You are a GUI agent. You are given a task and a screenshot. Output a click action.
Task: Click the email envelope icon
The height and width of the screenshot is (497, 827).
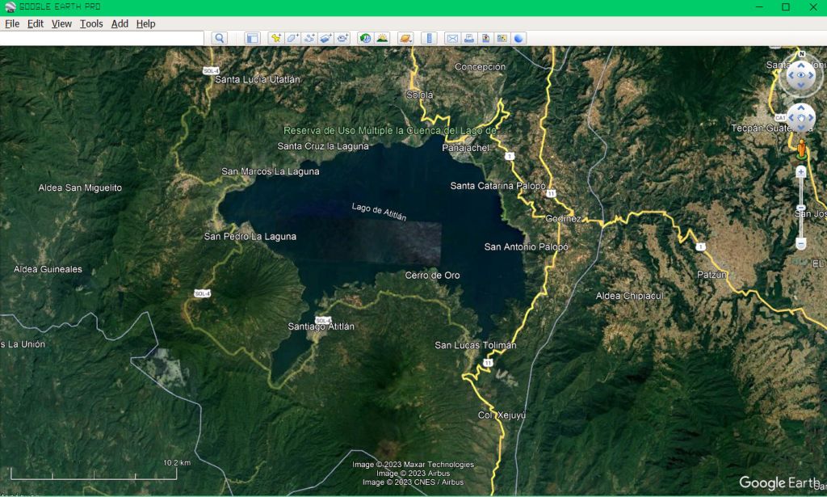tap(452, 38)
